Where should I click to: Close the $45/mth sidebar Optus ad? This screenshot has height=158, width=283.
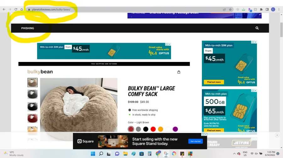click(255, 42)
